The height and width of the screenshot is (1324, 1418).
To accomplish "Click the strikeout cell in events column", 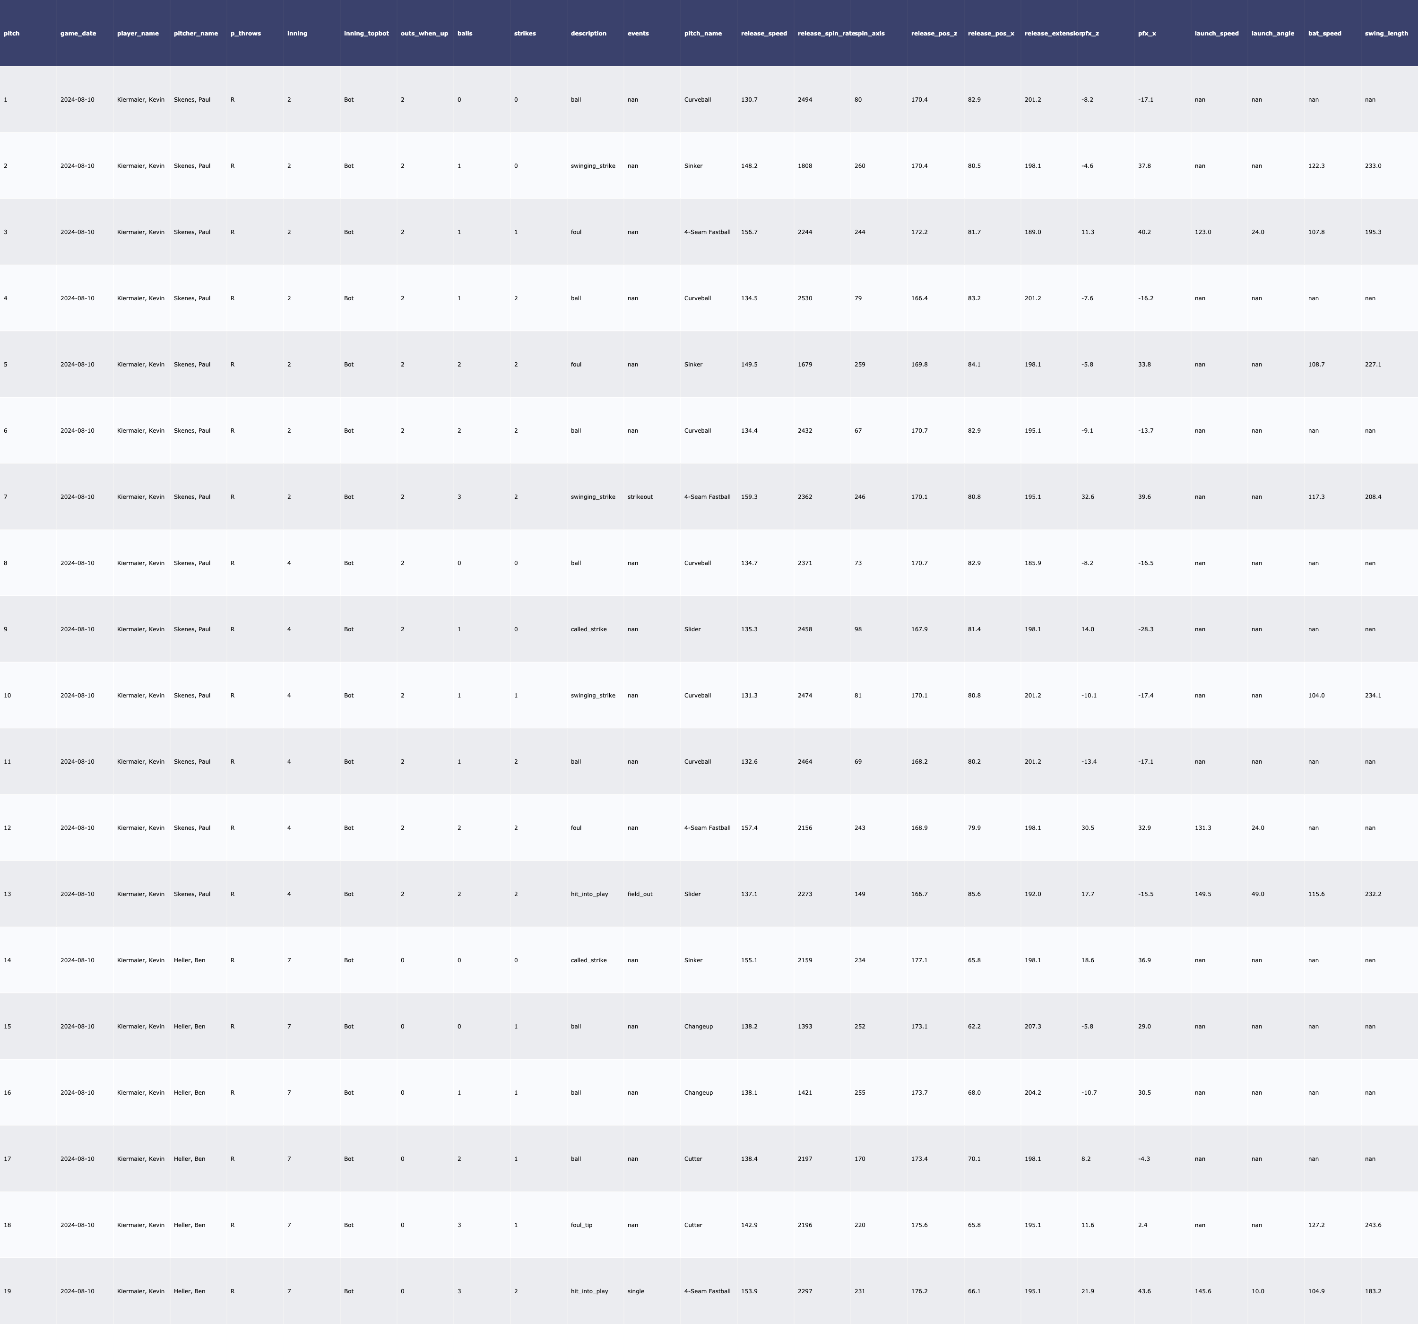I will [x=640, y=497].
